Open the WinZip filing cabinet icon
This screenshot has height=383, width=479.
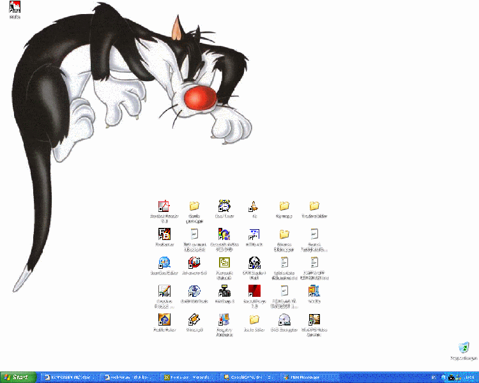[x=314, y=291]
